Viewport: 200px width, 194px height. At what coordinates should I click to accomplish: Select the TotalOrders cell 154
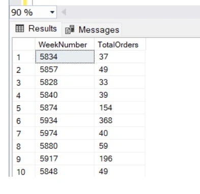[120, 107]
